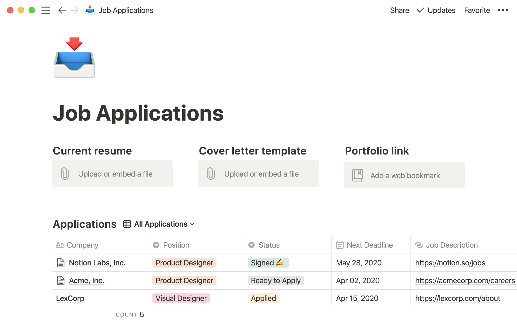Click the May 28, 2020 deadline cell

(x=359, y=263)
